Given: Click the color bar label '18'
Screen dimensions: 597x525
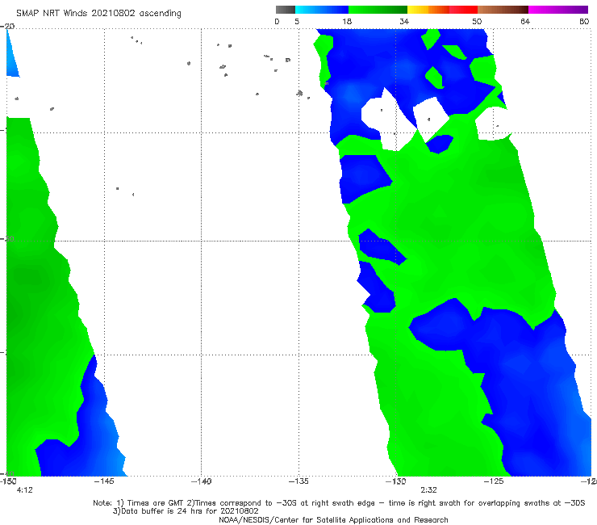Looking at the screenshot, I should click(347, 21).
